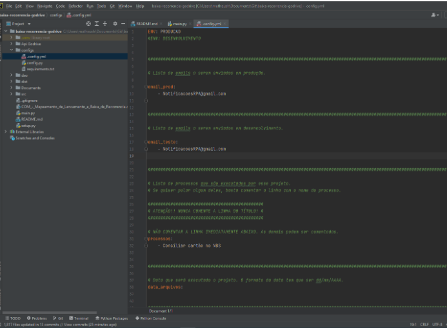Open the TODO tool window
Viewport: 447px width, 328px height.
[x=13, y=318]
